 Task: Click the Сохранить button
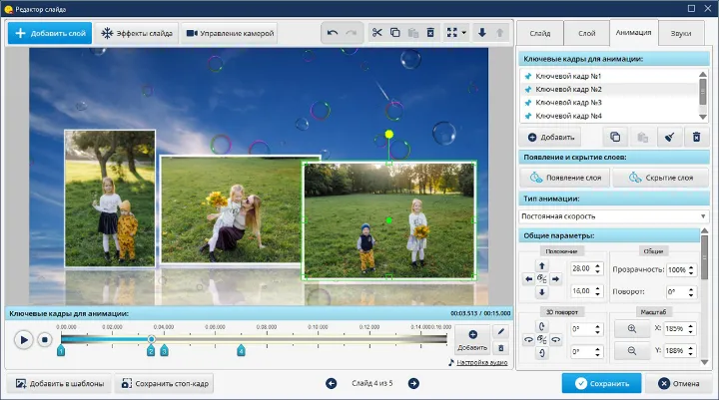[x=600, y=383]
